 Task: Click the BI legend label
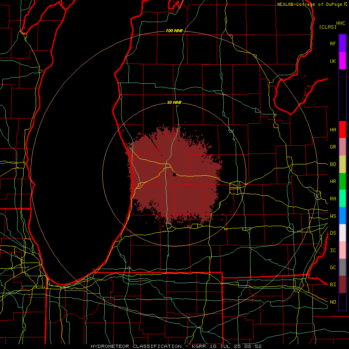tap(333, 285)
